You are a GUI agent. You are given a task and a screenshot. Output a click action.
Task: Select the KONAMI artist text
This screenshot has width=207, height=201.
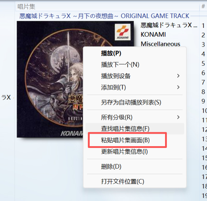point(153,34)
